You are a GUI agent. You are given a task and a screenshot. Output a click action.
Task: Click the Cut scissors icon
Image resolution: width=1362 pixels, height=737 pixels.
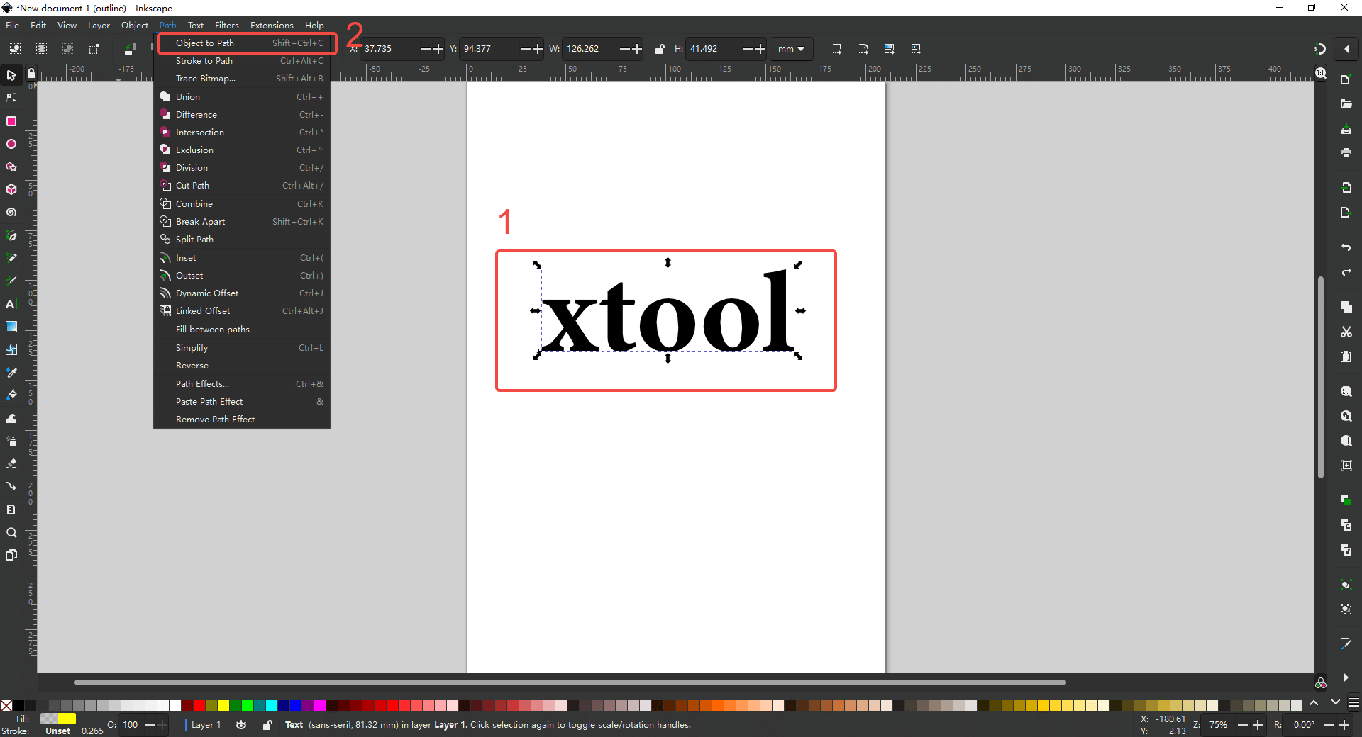(1346, 332)
